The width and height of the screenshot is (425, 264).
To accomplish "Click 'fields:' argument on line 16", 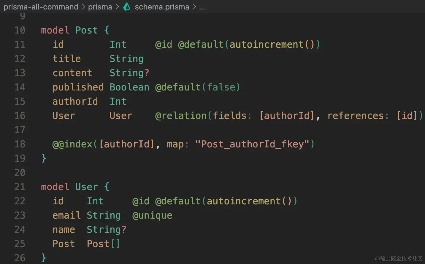I will pyautogui.click(x=232, y=116).
